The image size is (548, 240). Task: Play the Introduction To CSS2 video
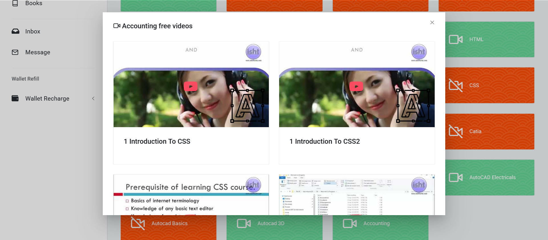click(356, 86)
